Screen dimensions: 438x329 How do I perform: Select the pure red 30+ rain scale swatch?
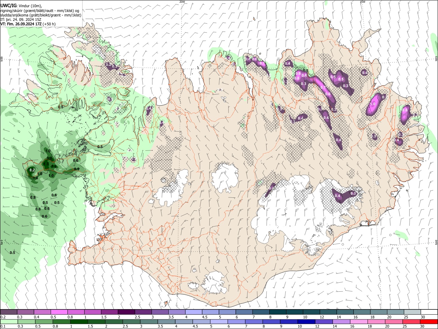pyautogui.click(x=429, y=321)
